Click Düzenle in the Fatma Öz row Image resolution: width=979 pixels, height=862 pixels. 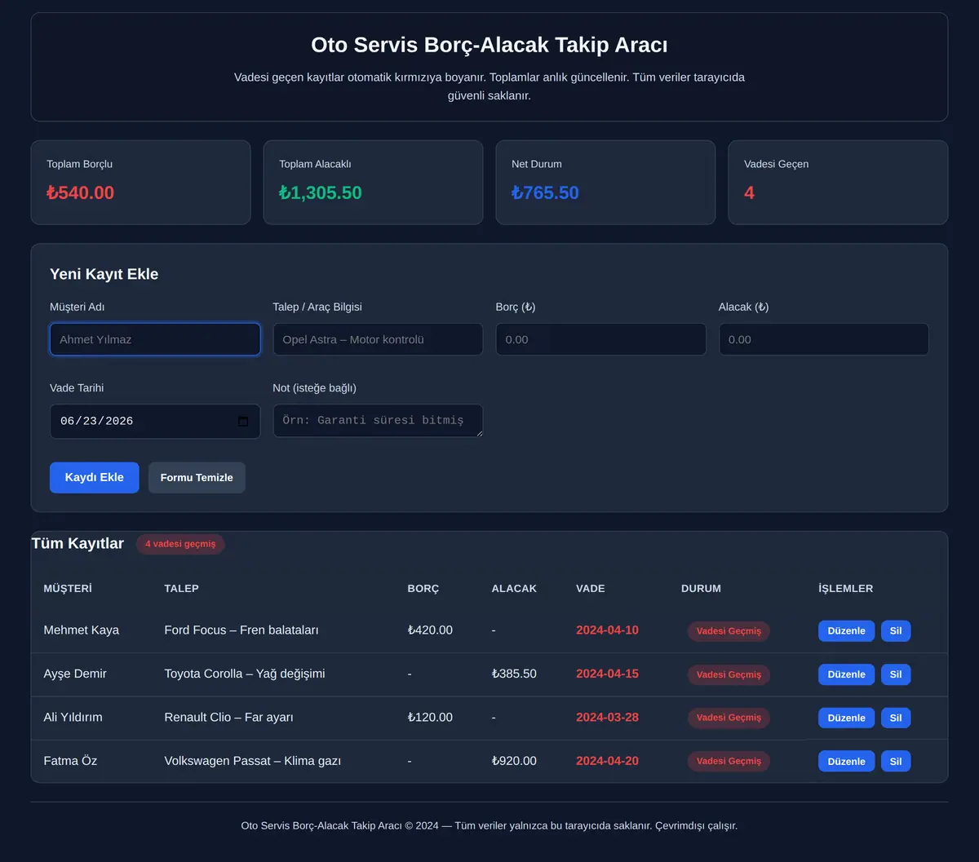pos(847,761)
